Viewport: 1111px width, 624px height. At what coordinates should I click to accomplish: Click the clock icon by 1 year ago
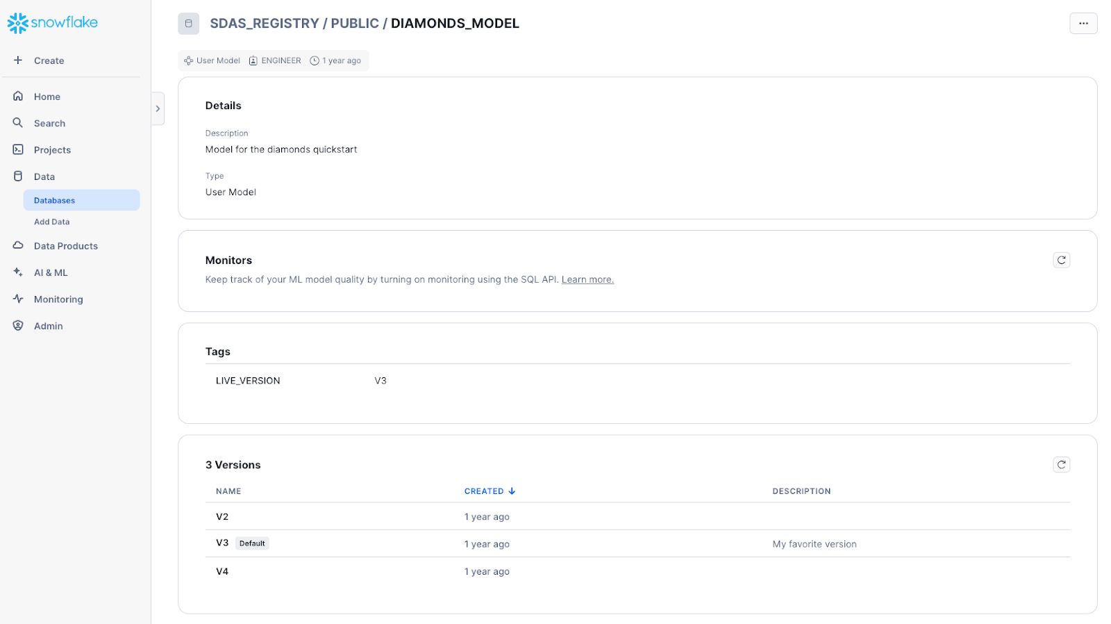click(x=315, y=60)
